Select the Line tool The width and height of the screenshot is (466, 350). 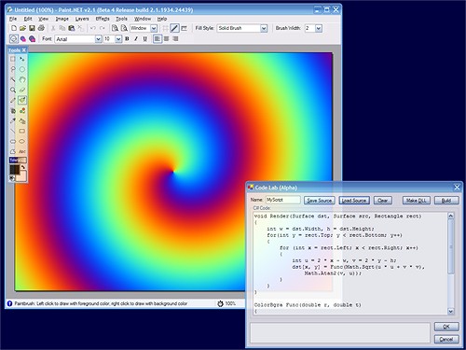coord(13,131)
